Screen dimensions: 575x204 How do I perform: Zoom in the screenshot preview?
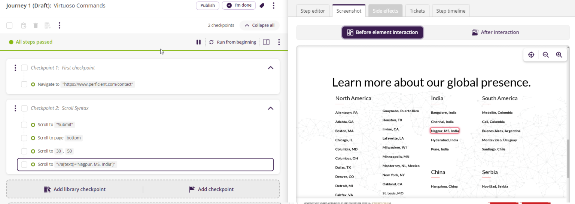(x=559, y=55)
